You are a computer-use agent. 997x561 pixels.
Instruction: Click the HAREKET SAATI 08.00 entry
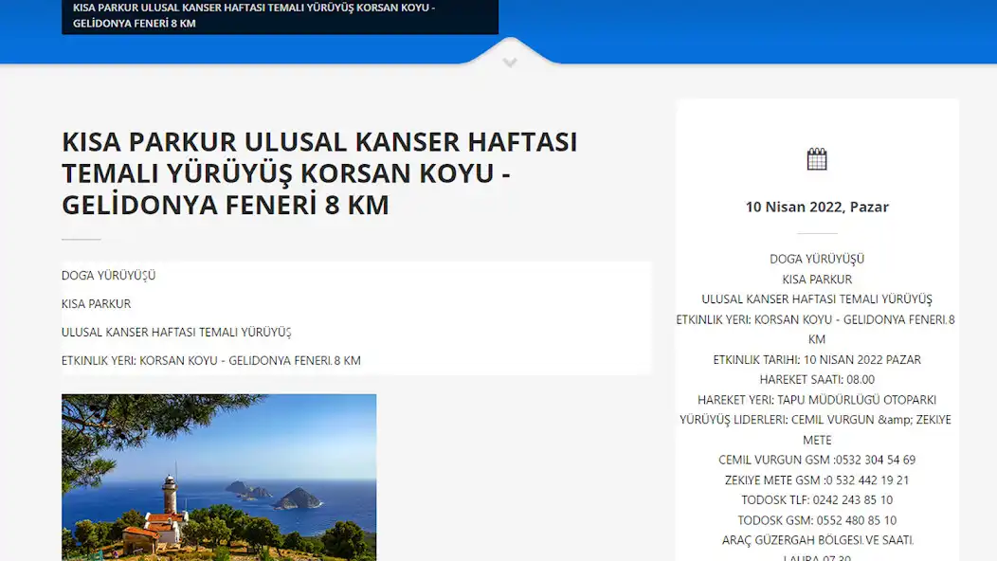[817, 379]
